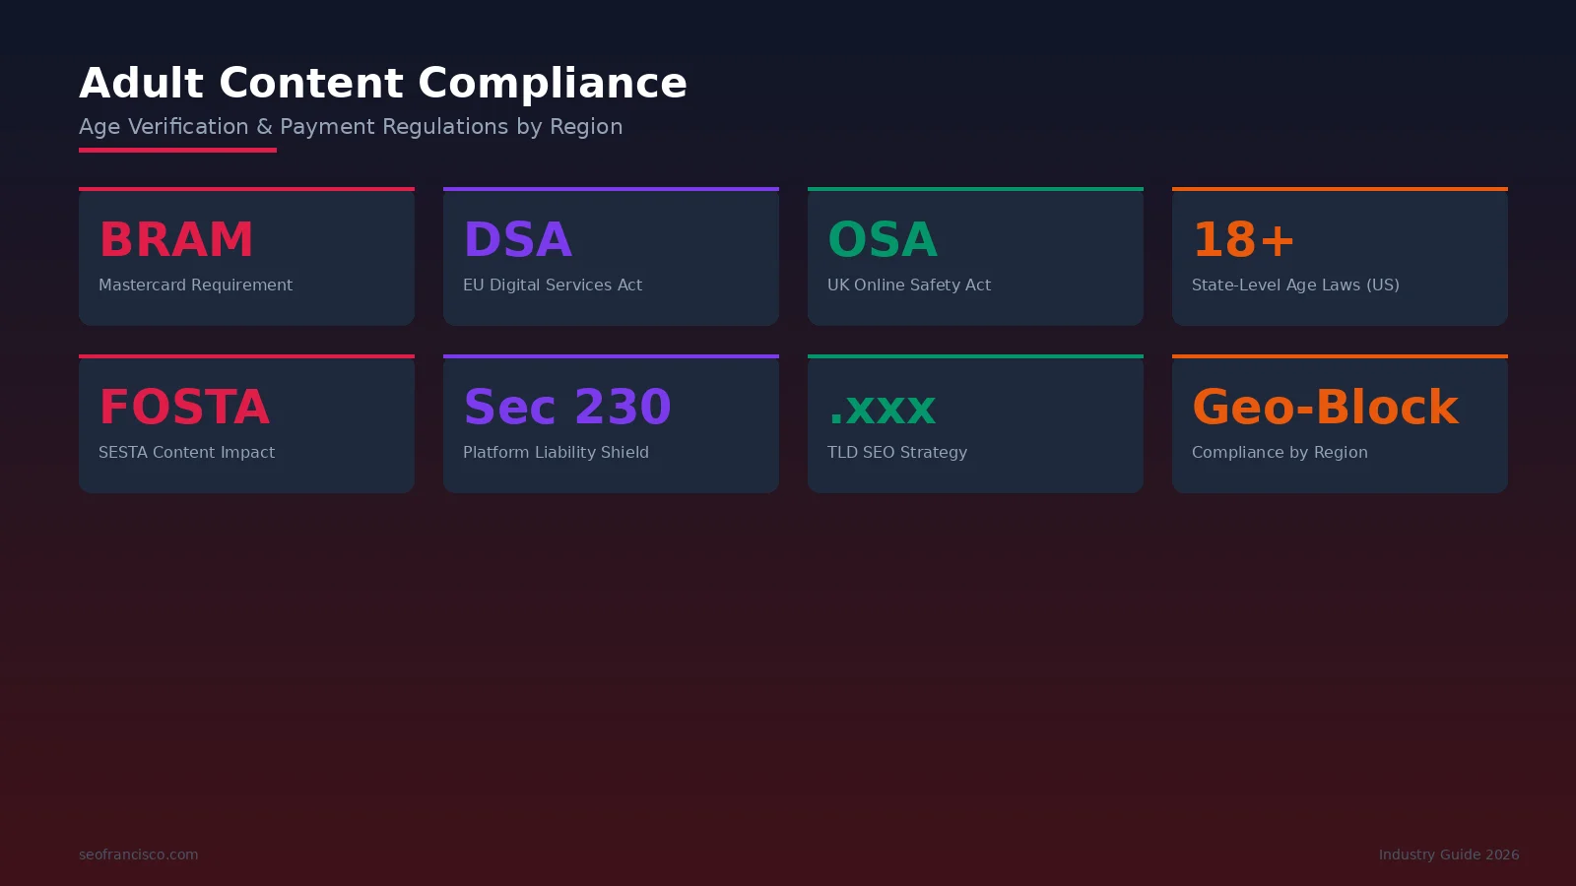The height and width of the screenshot is (886, 1576).
Task: Click the seofrancisco.com link
Action: pyautogui.click(x=138, y=854)
